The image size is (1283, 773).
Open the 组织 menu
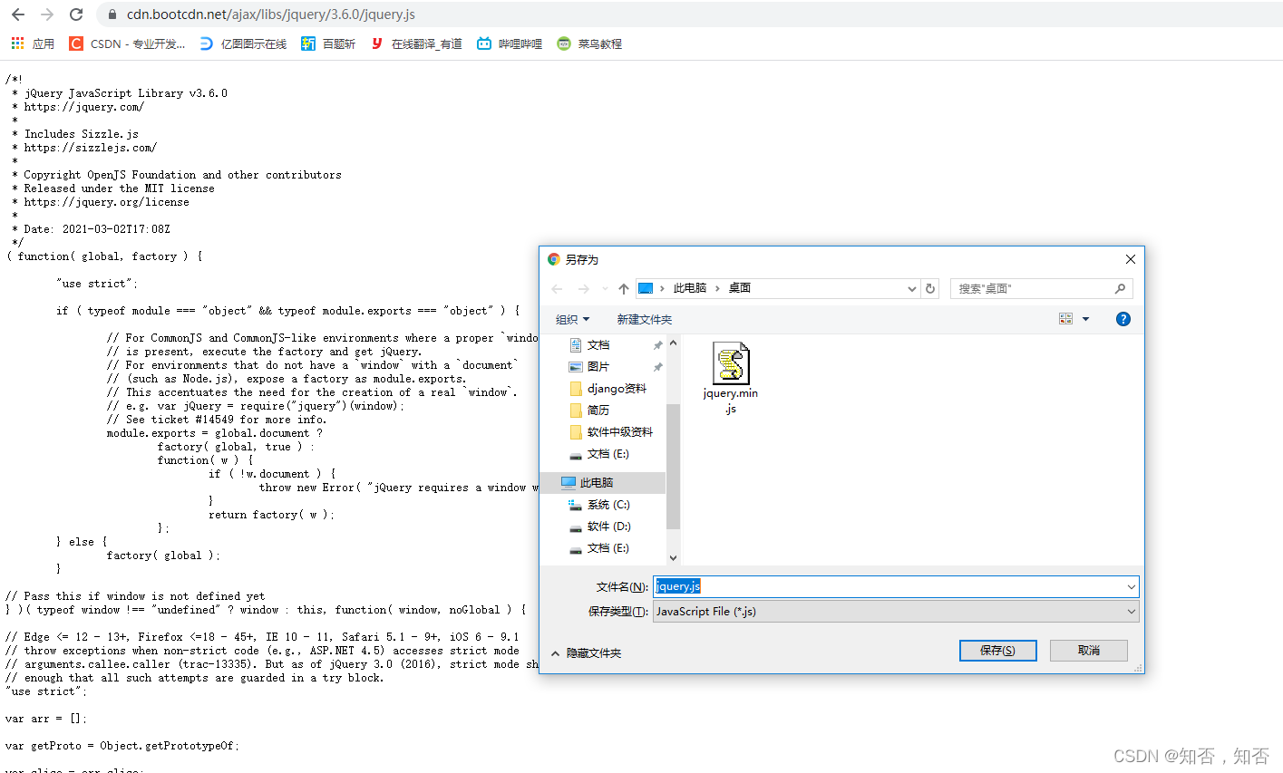click(x=573, y=319)
